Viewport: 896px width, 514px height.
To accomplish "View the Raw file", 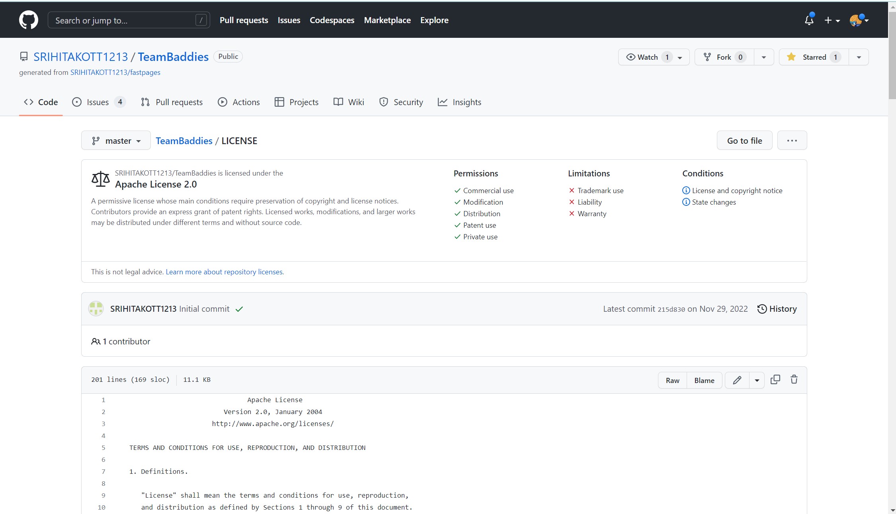I will tap(672, 380).
